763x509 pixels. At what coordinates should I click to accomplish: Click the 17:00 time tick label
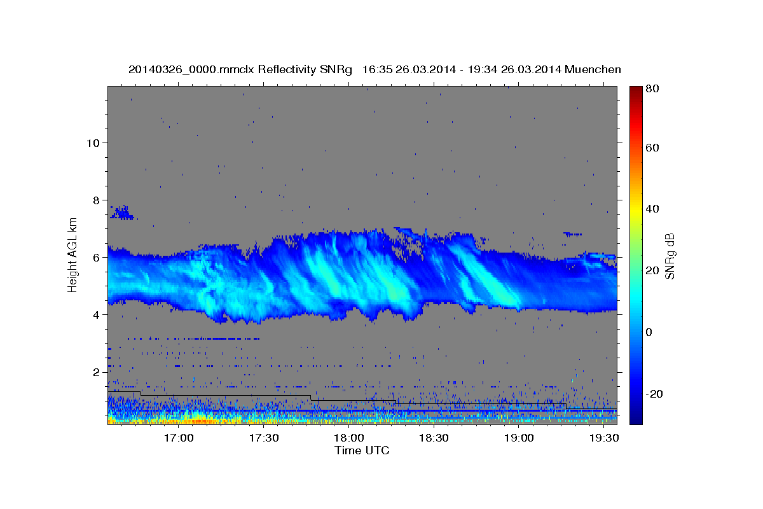click(179, 438)
